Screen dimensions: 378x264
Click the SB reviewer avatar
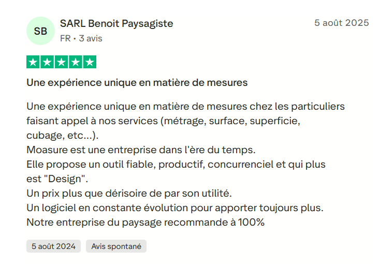40,31
